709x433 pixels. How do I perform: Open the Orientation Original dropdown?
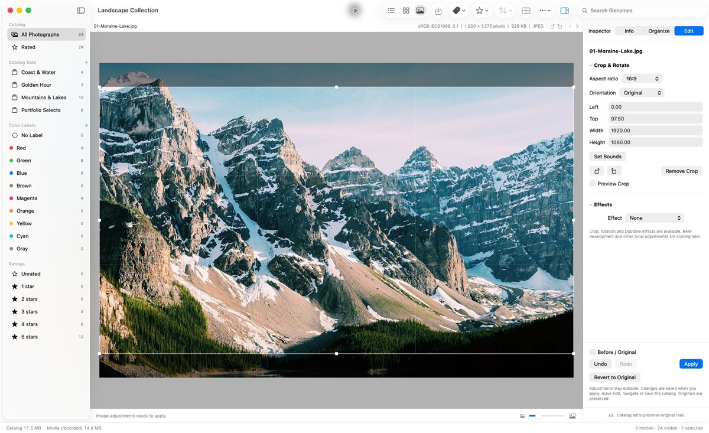642,93
